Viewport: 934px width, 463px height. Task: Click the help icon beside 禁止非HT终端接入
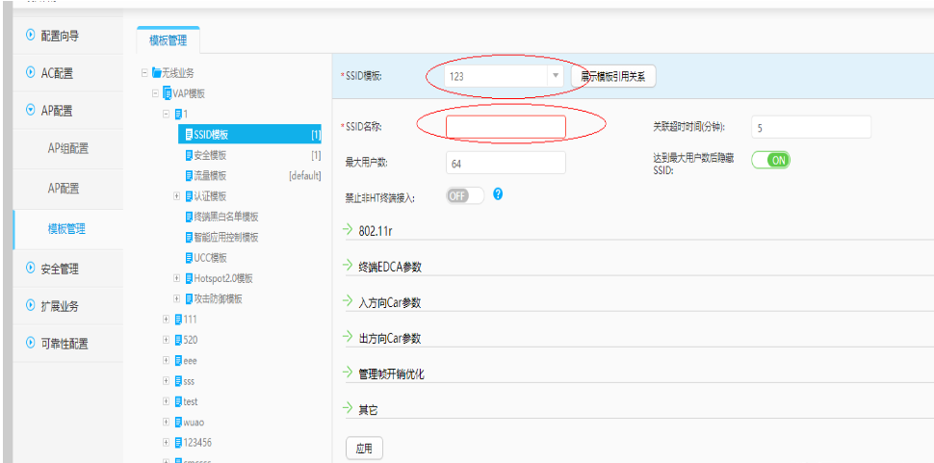point(499,193)
